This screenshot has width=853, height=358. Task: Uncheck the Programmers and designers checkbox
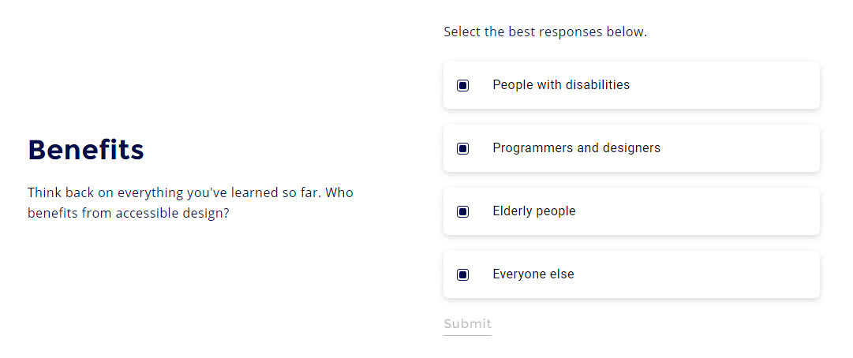(x=463, y=148)
